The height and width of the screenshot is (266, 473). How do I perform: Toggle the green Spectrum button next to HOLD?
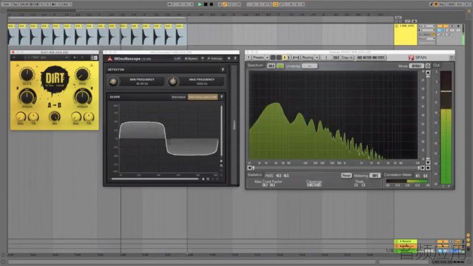(280, 66)
